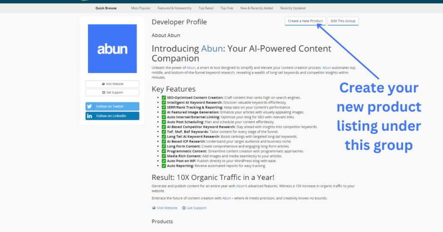Screen dimensions: 443x232
Task: Click green check icon for AI Featured Image Generation
Action: pos(164,113)
